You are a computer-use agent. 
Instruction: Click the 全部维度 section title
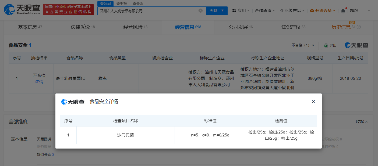18,122
